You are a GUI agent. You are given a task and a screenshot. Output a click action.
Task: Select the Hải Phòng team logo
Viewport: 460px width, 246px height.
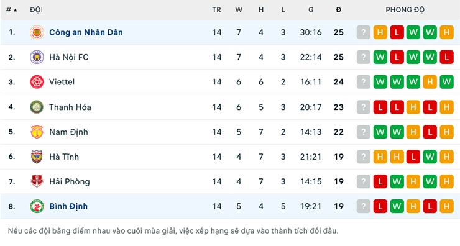click(37, 181)
